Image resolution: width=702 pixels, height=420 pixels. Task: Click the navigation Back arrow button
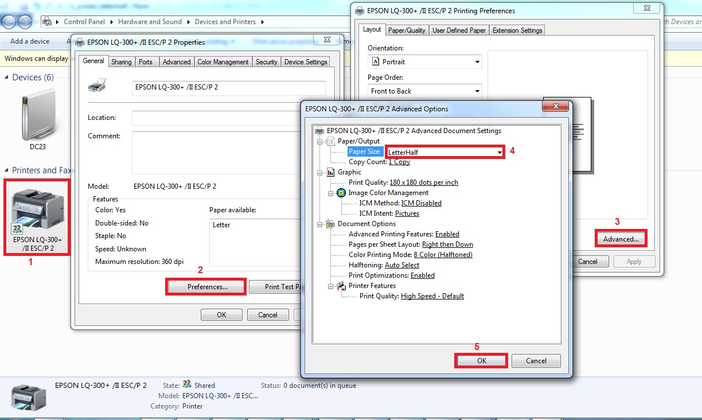[x=10, y=22]
